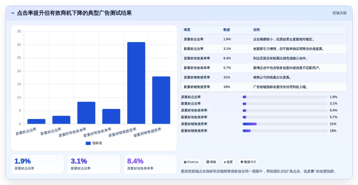Viewport: 358px width, 185px height.
Task: Click the 维度 table column header
Action: click(187, 30)
